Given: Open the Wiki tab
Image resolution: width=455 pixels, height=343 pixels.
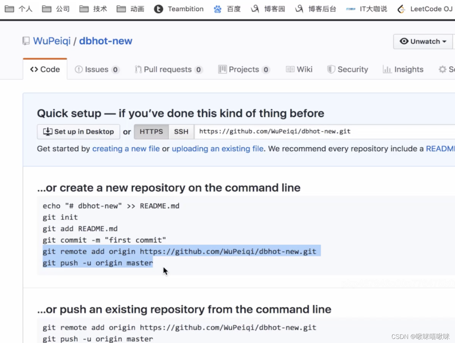Looking at the screenshot, I should click(299, 69).
